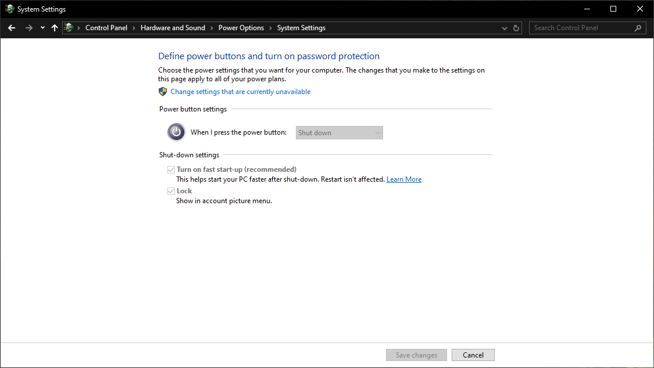Viewport: 654px width, 368px height.
Task: Click the round power button graphic
Action: click(x=176, y=132)
